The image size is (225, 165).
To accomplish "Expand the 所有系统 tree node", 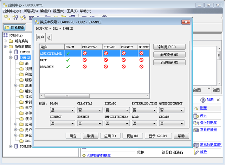I will (5, 41).
